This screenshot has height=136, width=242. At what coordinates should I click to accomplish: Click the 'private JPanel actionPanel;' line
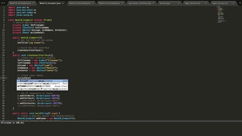(29, 33)
